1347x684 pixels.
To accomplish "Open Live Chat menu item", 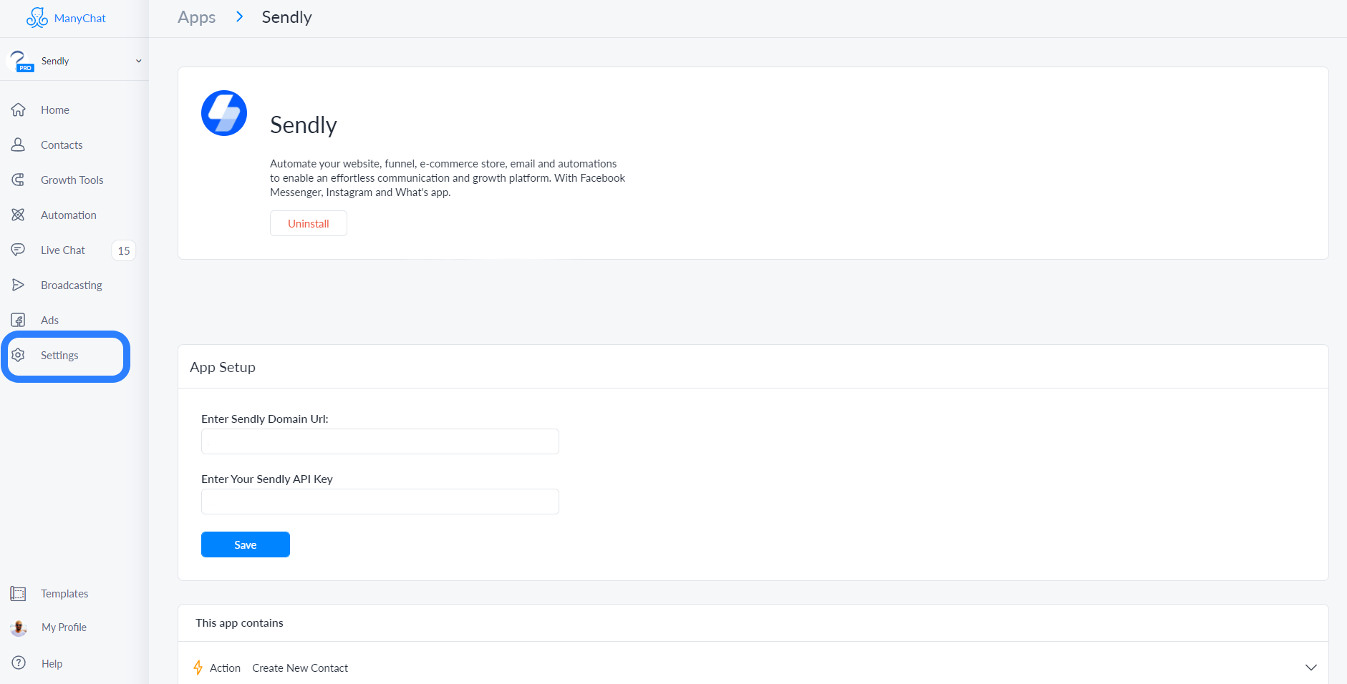I will pyautogui.click(x=63, y=250).
